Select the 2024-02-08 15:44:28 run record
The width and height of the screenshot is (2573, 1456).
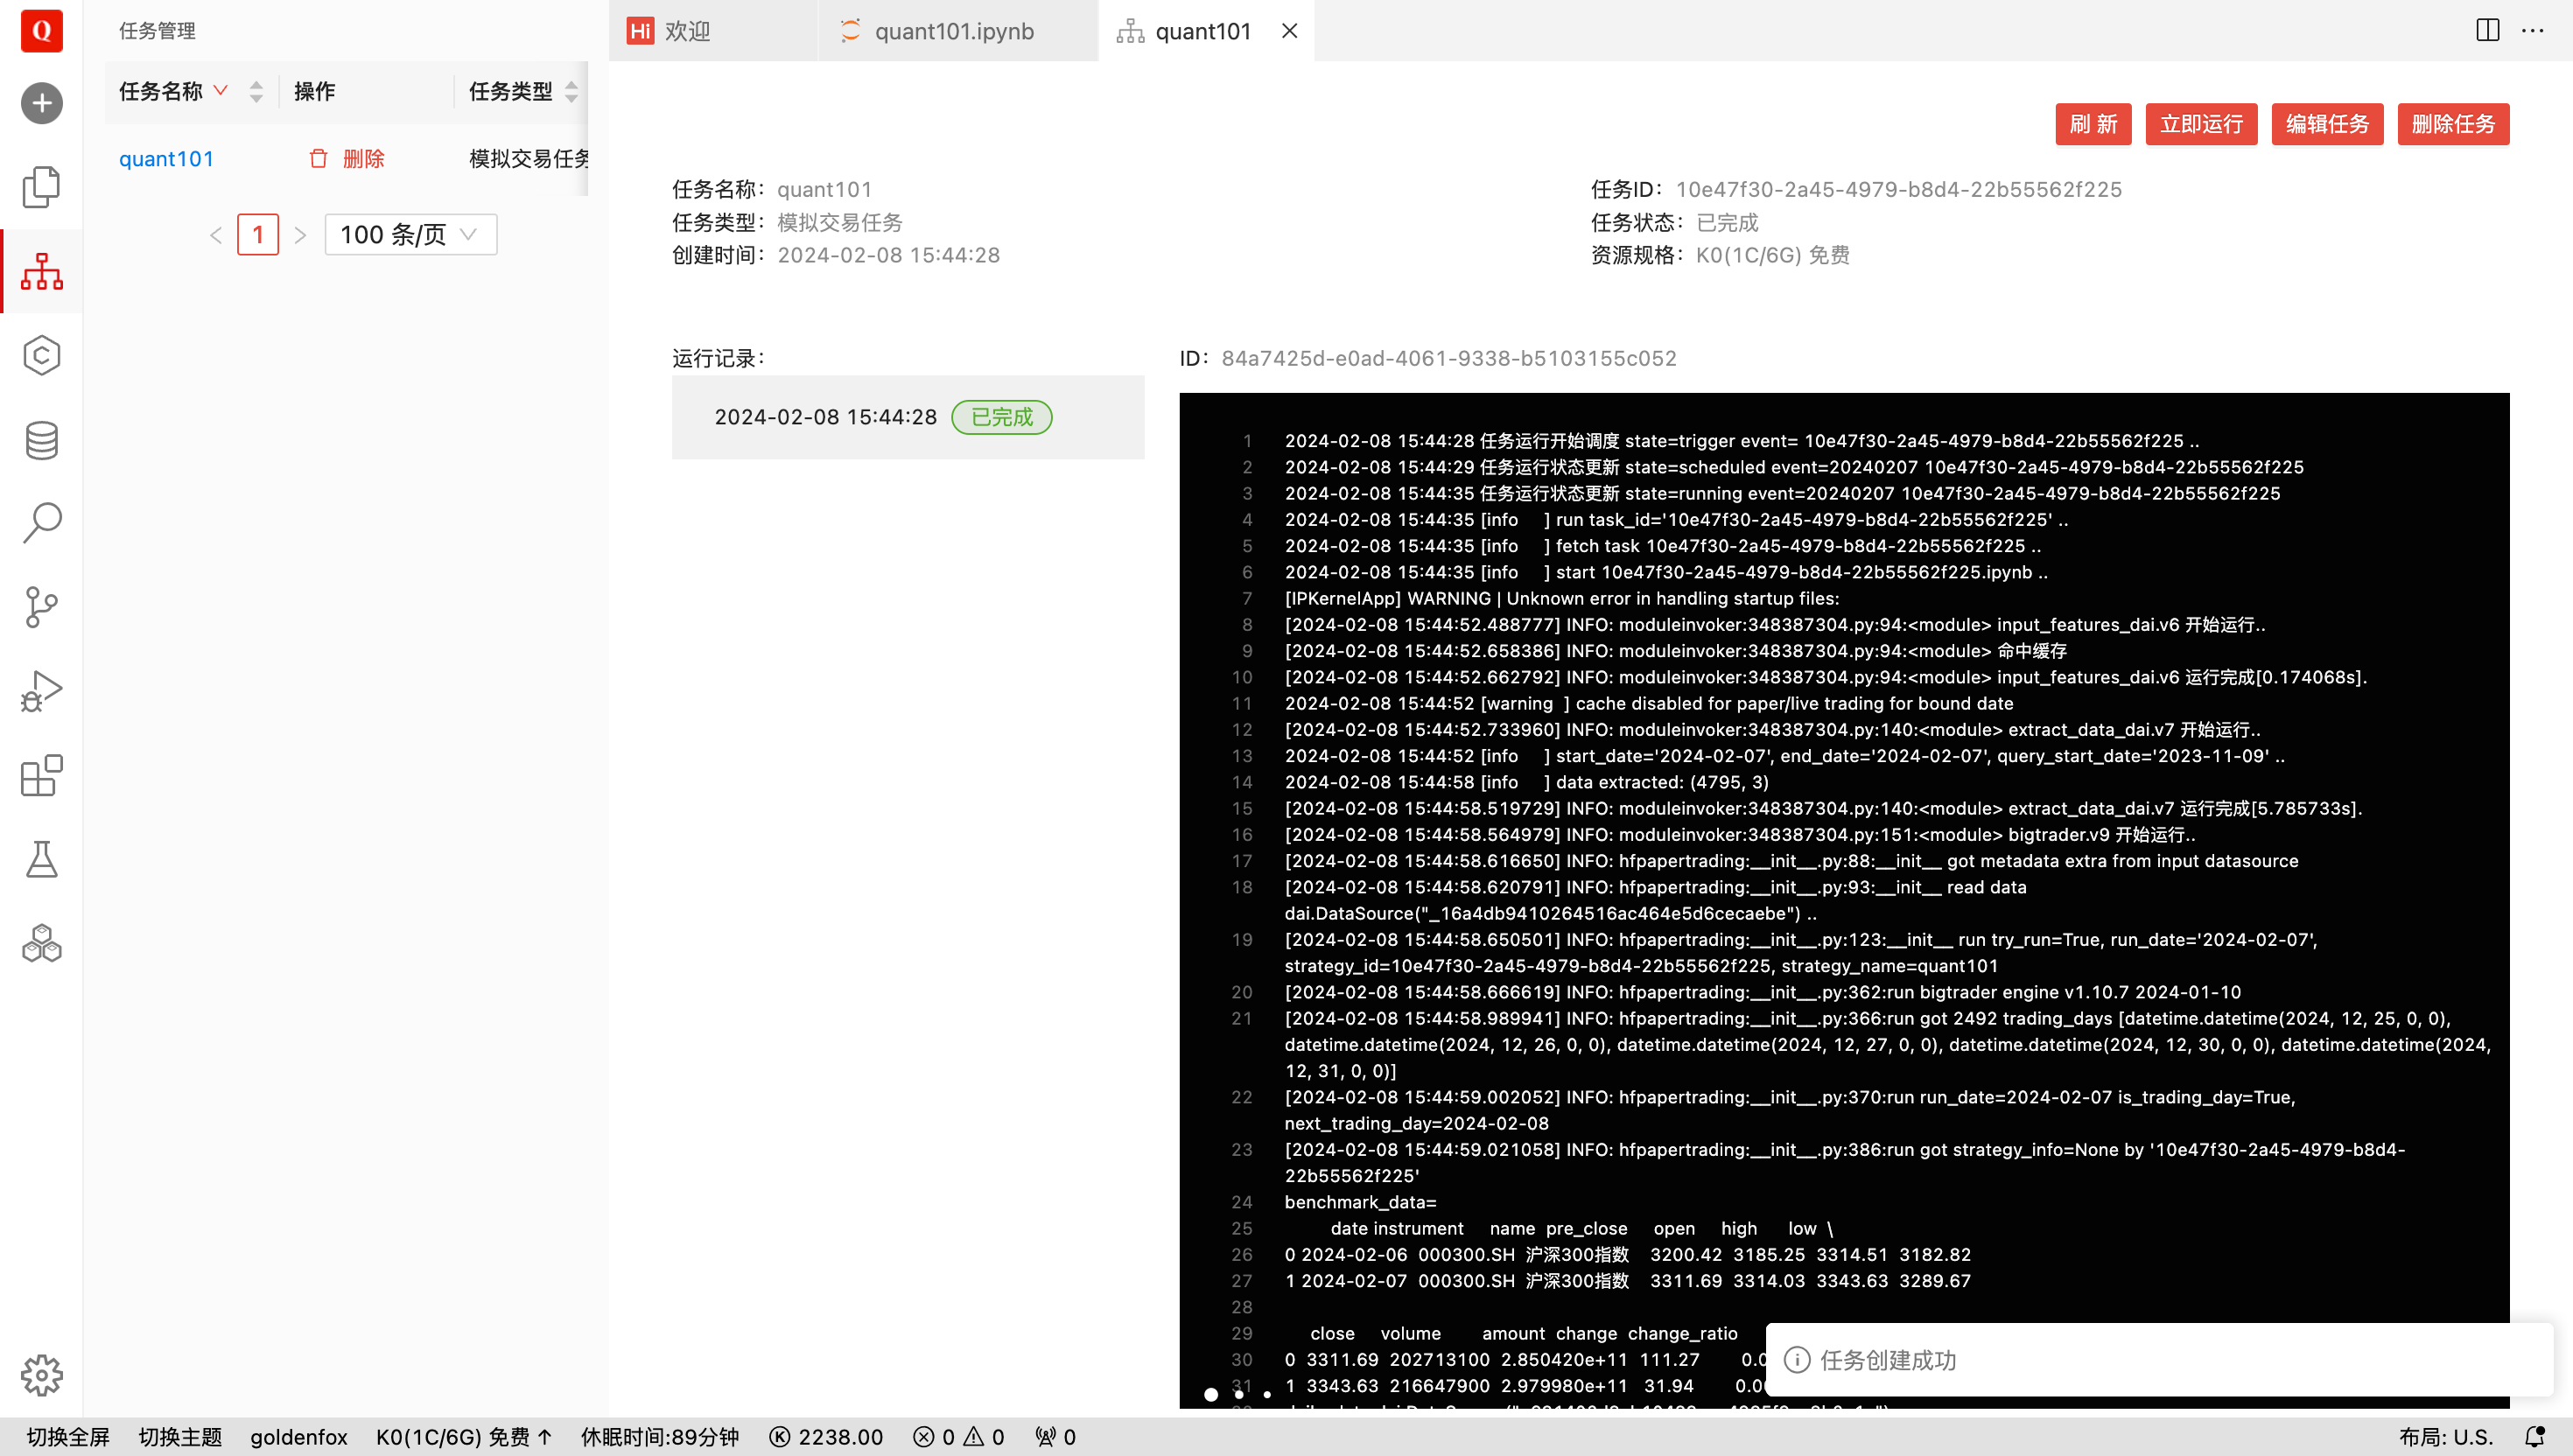click(x=825, y=417)
